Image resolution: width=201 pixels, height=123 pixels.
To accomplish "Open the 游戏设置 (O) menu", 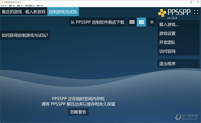I will tap(30, 6).
